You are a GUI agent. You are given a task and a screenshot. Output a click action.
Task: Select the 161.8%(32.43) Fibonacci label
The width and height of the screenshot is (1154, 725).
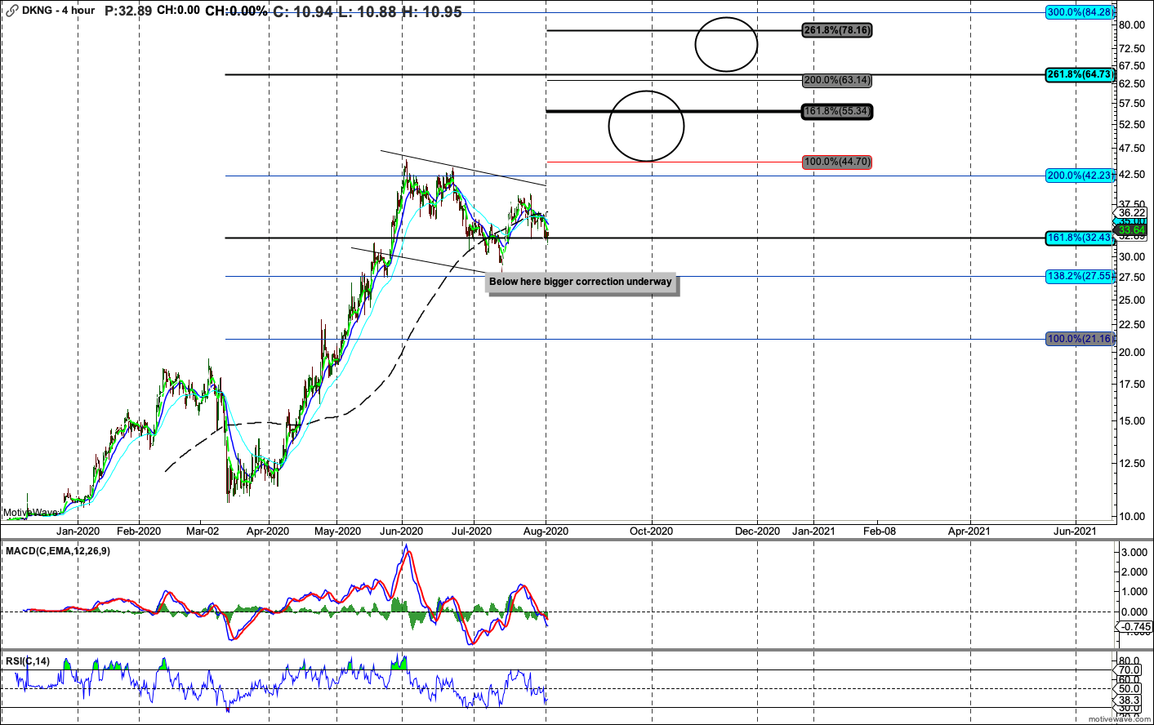click(1080, 238)
